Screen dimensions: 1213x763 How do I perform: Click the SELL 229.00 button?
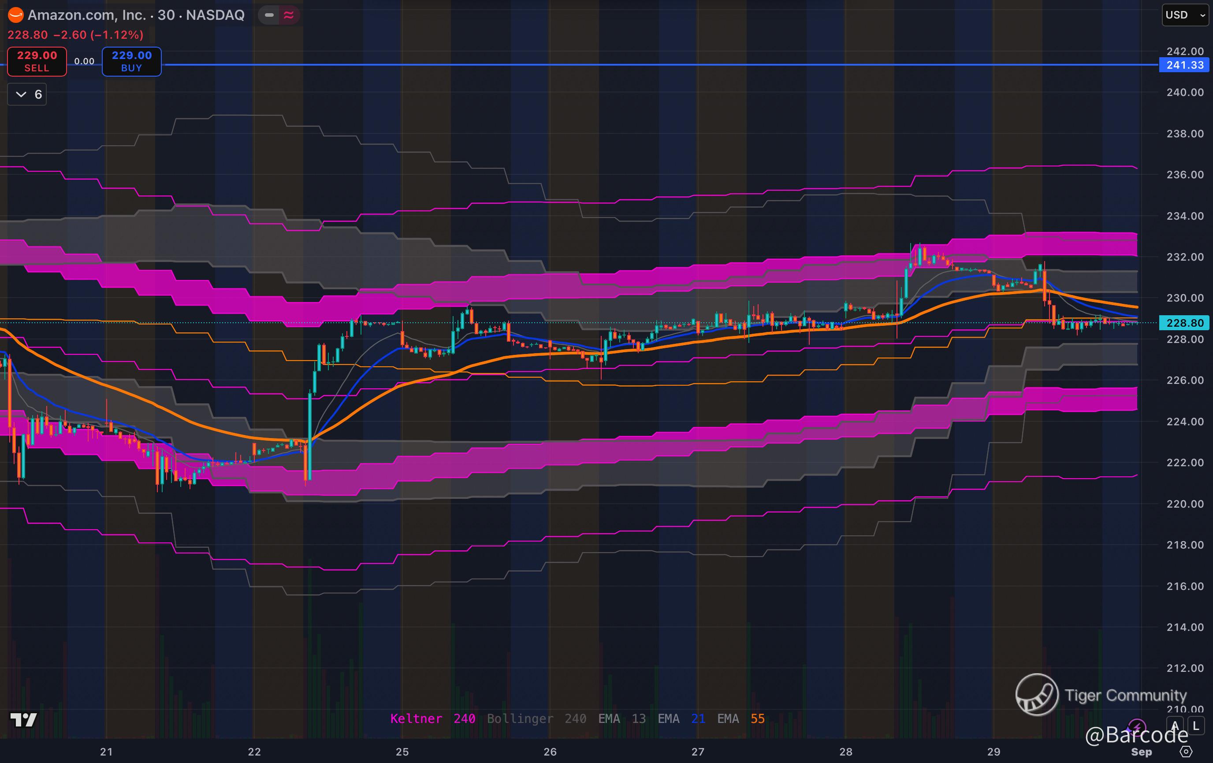click(x=37, y=61)
